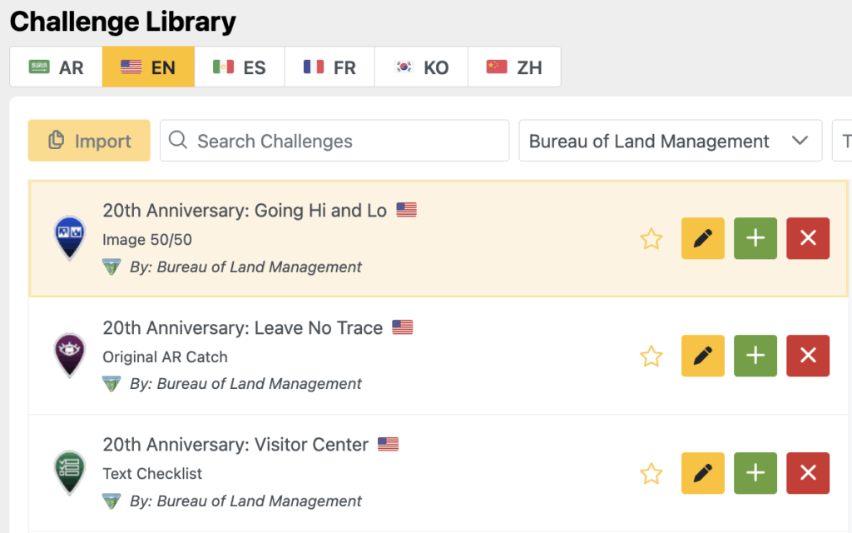Viewport: 852px width, 533px height.
Task: Toggle favorite star for Leave No Trace
Action: pos(651,356)
